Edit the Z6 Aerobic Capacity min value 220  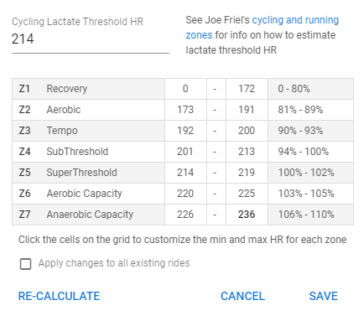click(x=185, y=194)
